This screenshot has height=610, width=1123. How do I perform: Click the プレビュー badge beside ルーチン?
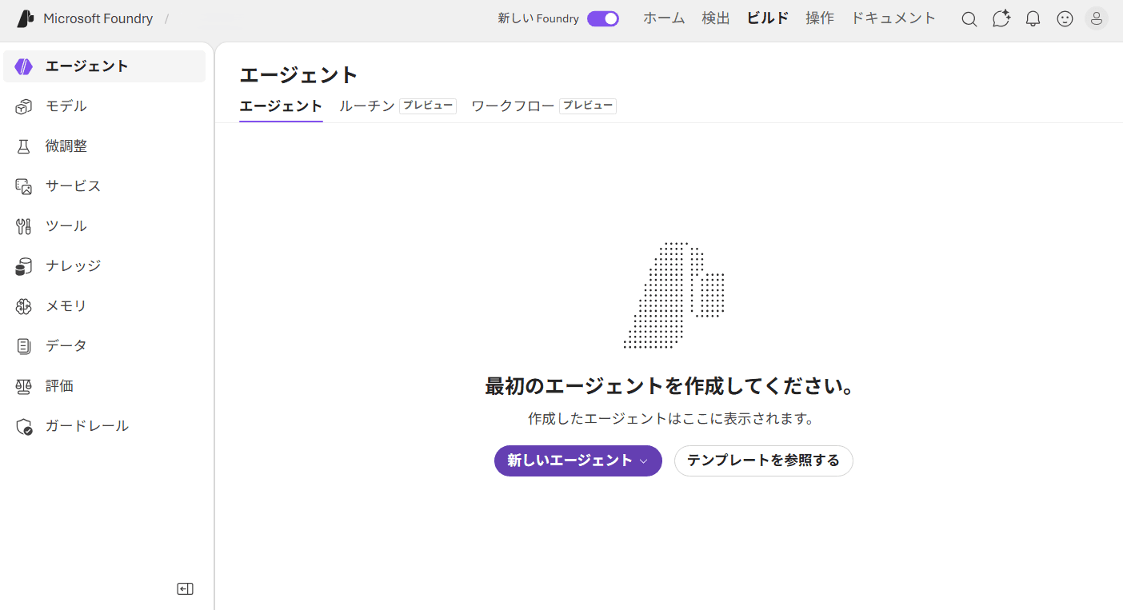tap(428, 106)
